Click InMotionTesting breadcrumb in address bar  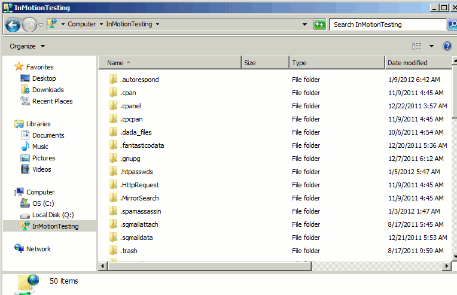[x=129, y=24]
